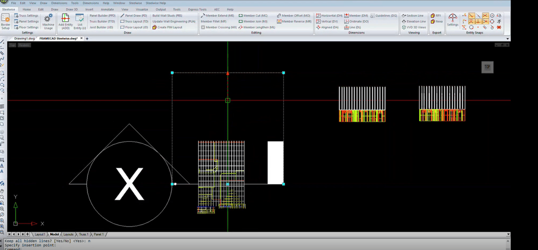Click Truss Builder (TTD)
Screen dimensions: 538x250
click(x=102, y=21)
